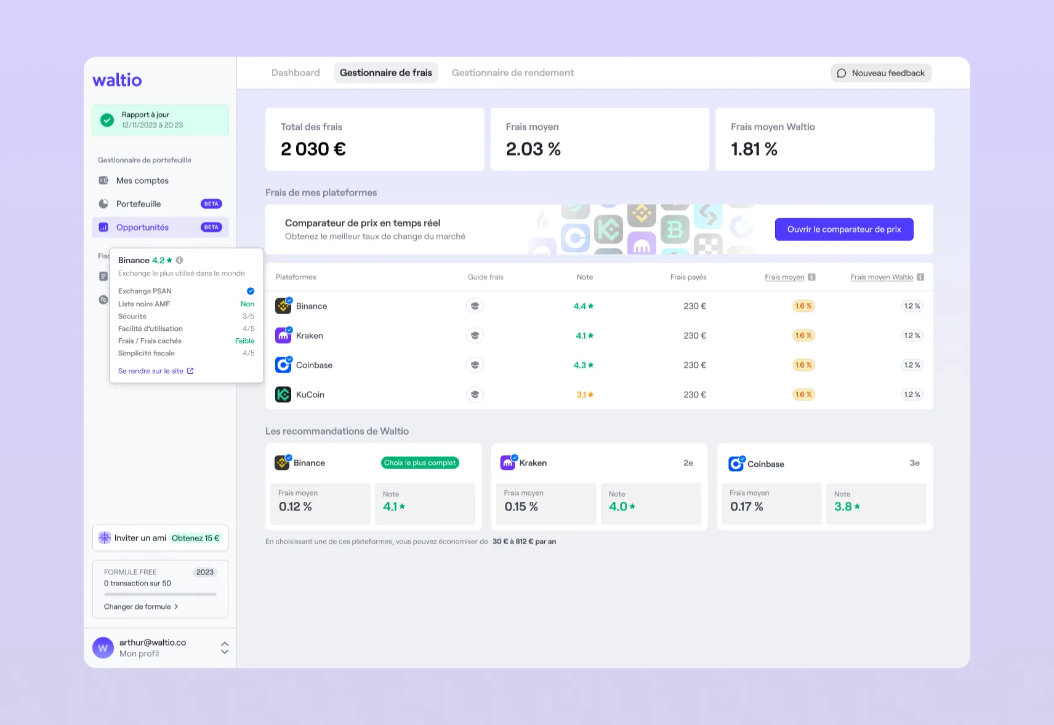Screen dimensions: 1054x725
Task: Switch to the Dashboard tab
Action: tap(296, 73)
